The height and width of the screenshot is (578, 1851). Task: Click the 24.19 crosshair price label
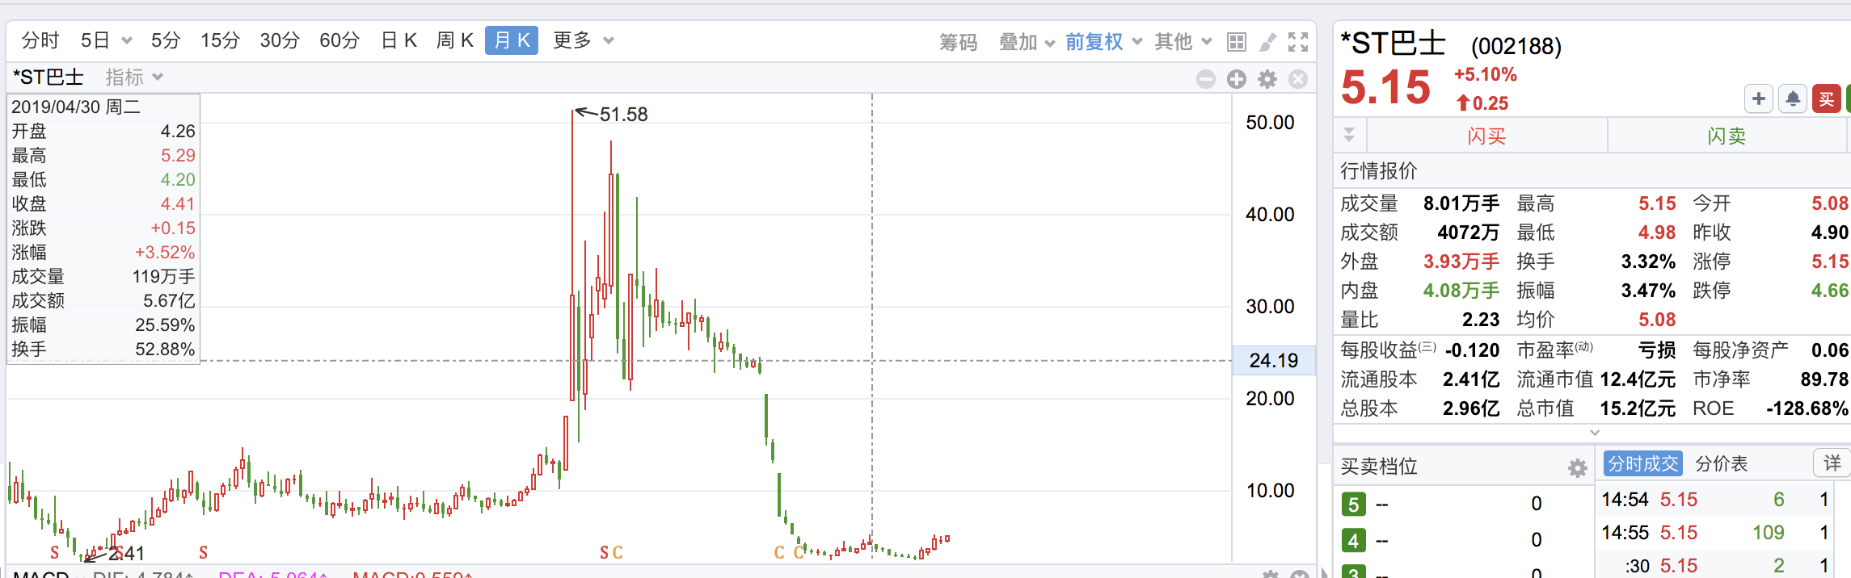1273,361
